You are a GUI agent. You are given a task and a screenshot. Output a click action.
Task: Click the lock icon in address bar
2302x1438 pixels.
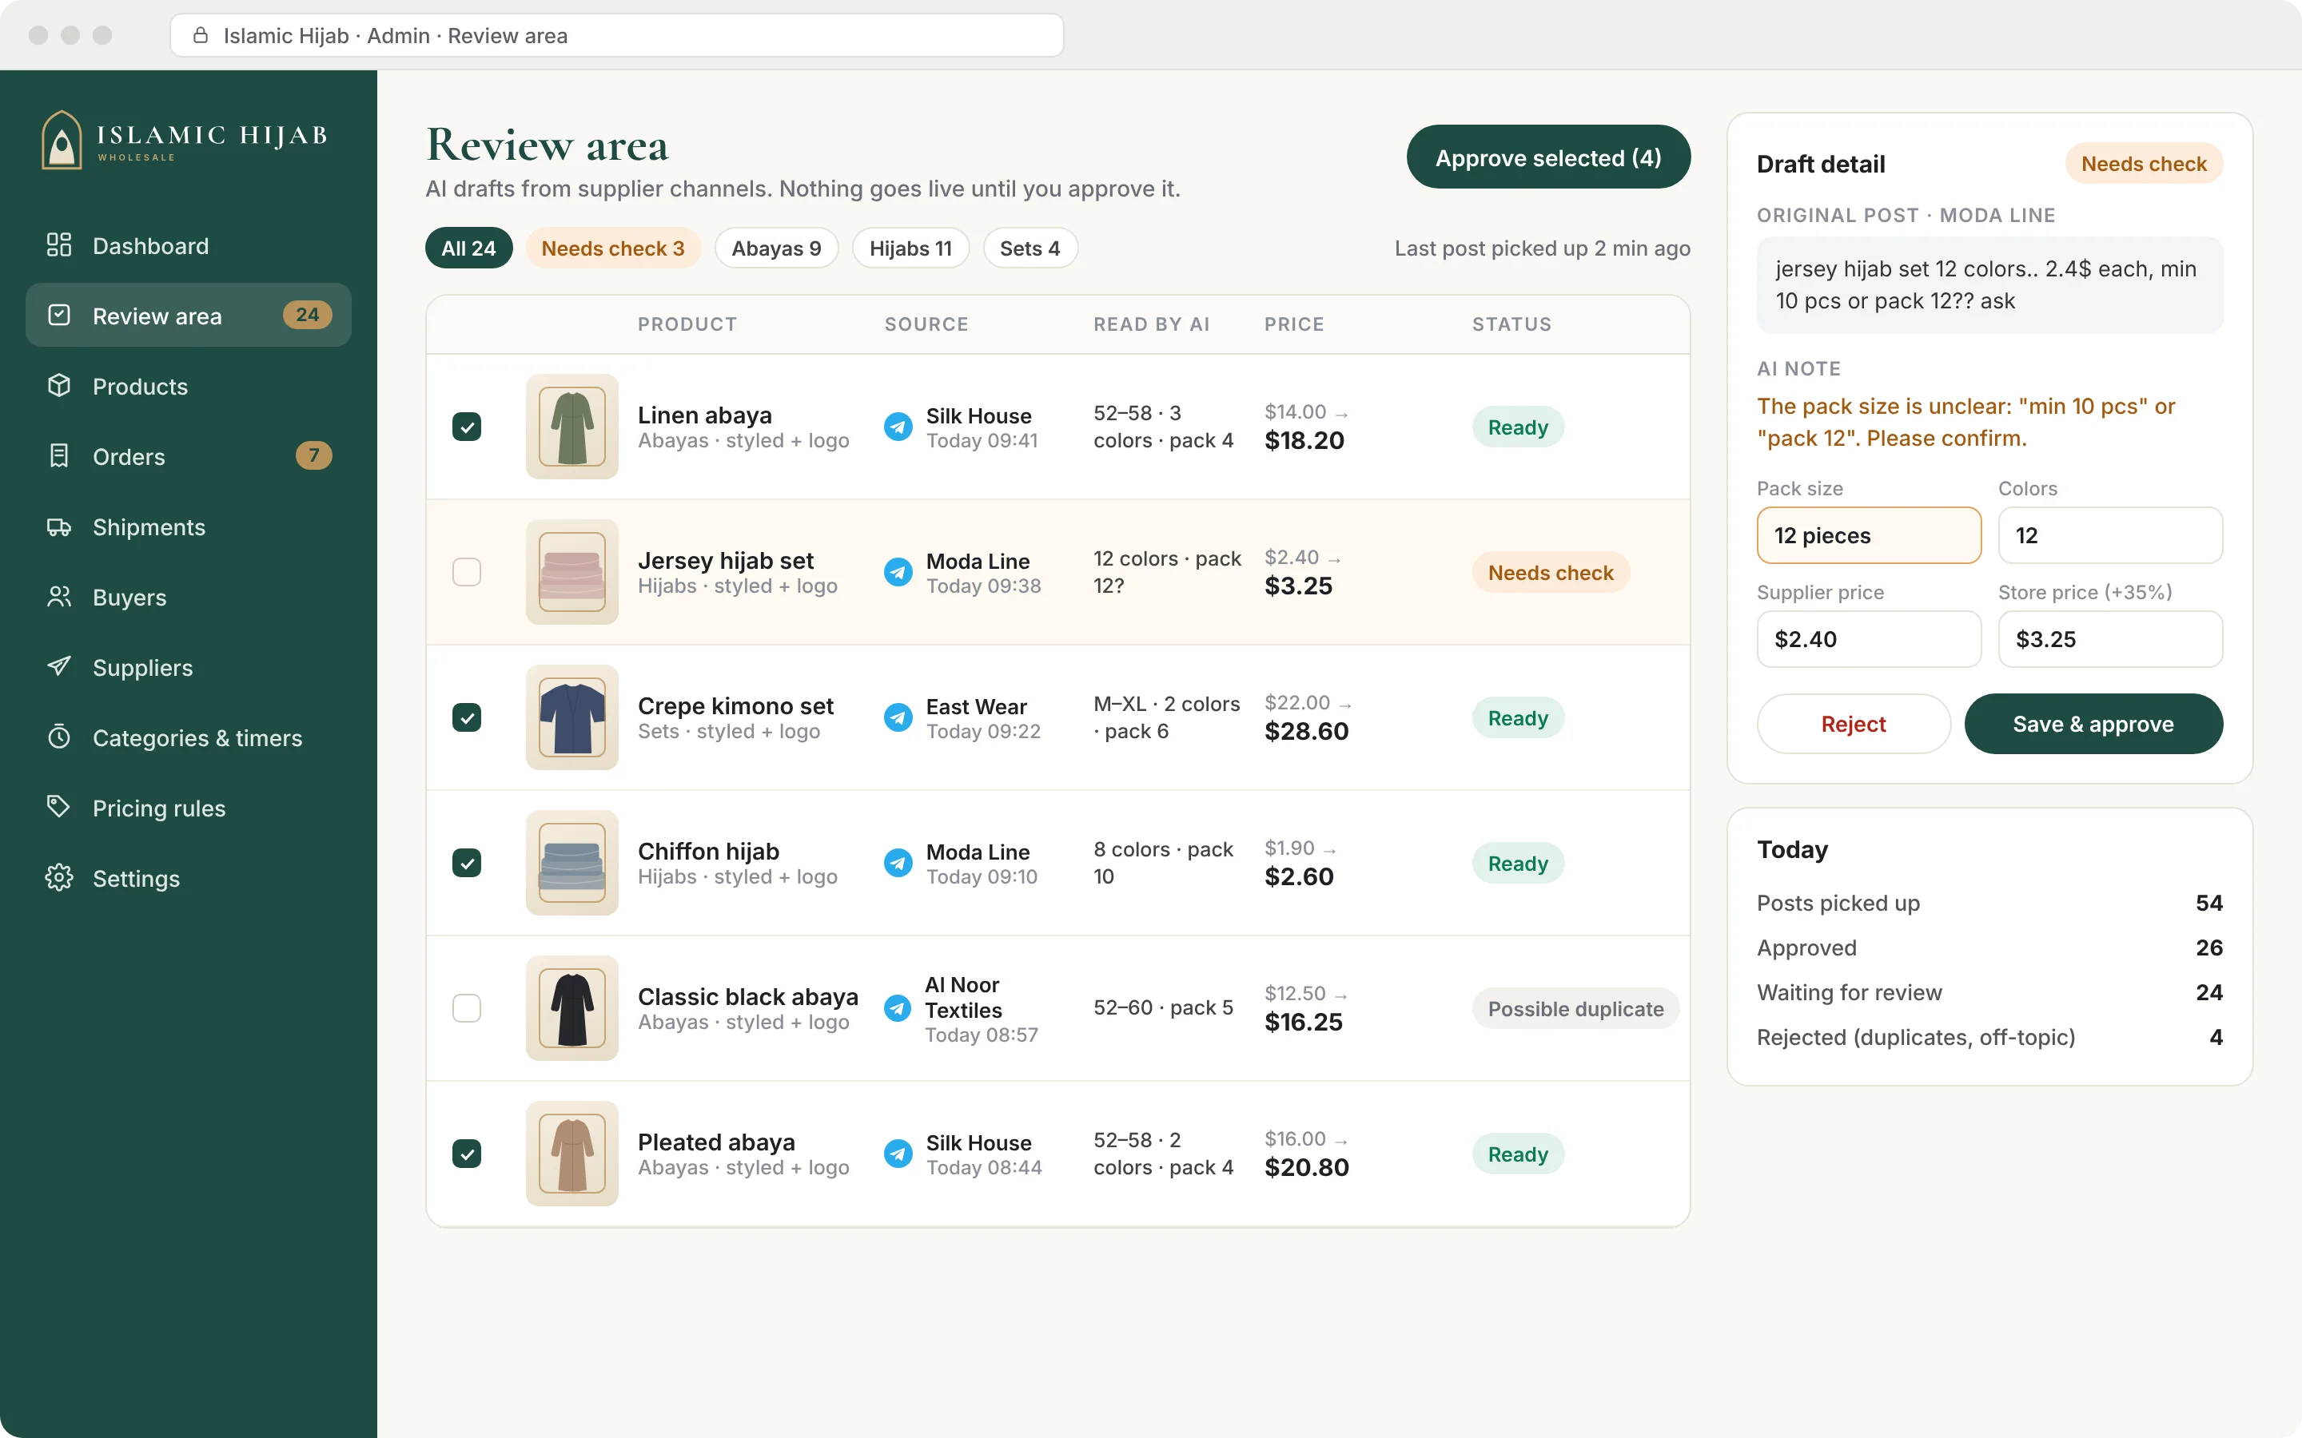[x=201, y=35]
